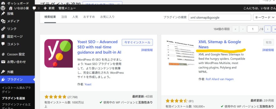Switch to the 注目 tab
This screenshot has width=276, height=109.
tap(64, 17)
